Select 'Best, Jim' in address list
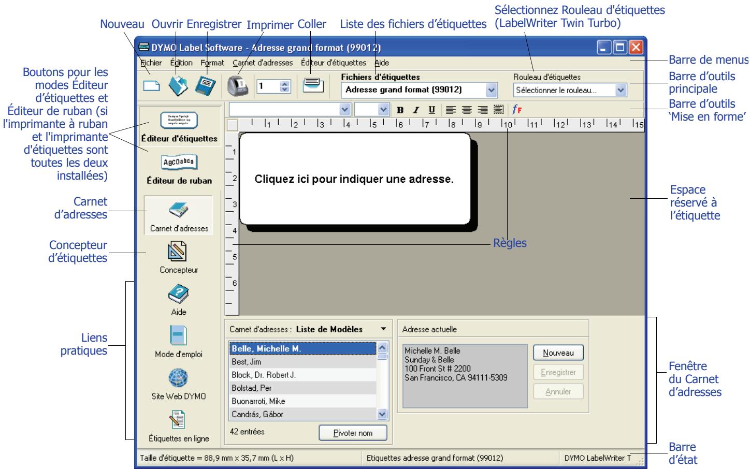 [x=302, y=362]
